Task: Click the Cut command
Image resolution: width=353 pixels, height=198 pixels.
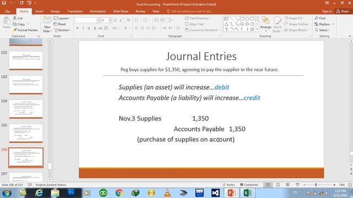Action: pyautogui.click(x=18, y=18)
